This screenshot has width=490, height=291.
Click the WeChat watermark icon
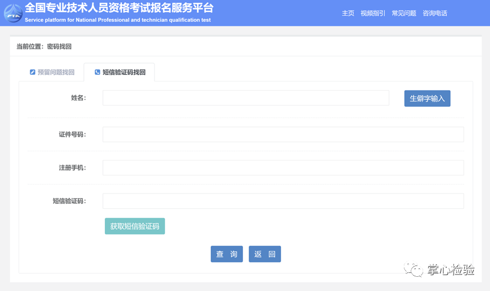tap(416, 270)
